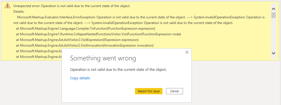Close the Something went wrong dialog
Viewport: 281px width, 105px height.
coord(187,52)
